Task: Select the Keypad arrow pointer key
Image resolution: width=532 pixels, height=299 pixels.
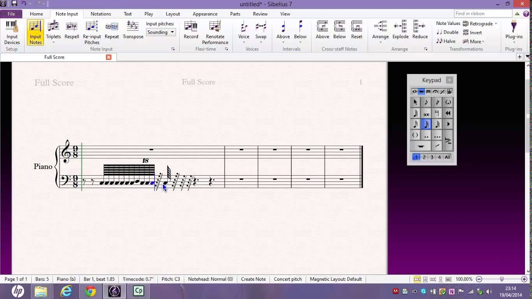Action: click(415, 102)
